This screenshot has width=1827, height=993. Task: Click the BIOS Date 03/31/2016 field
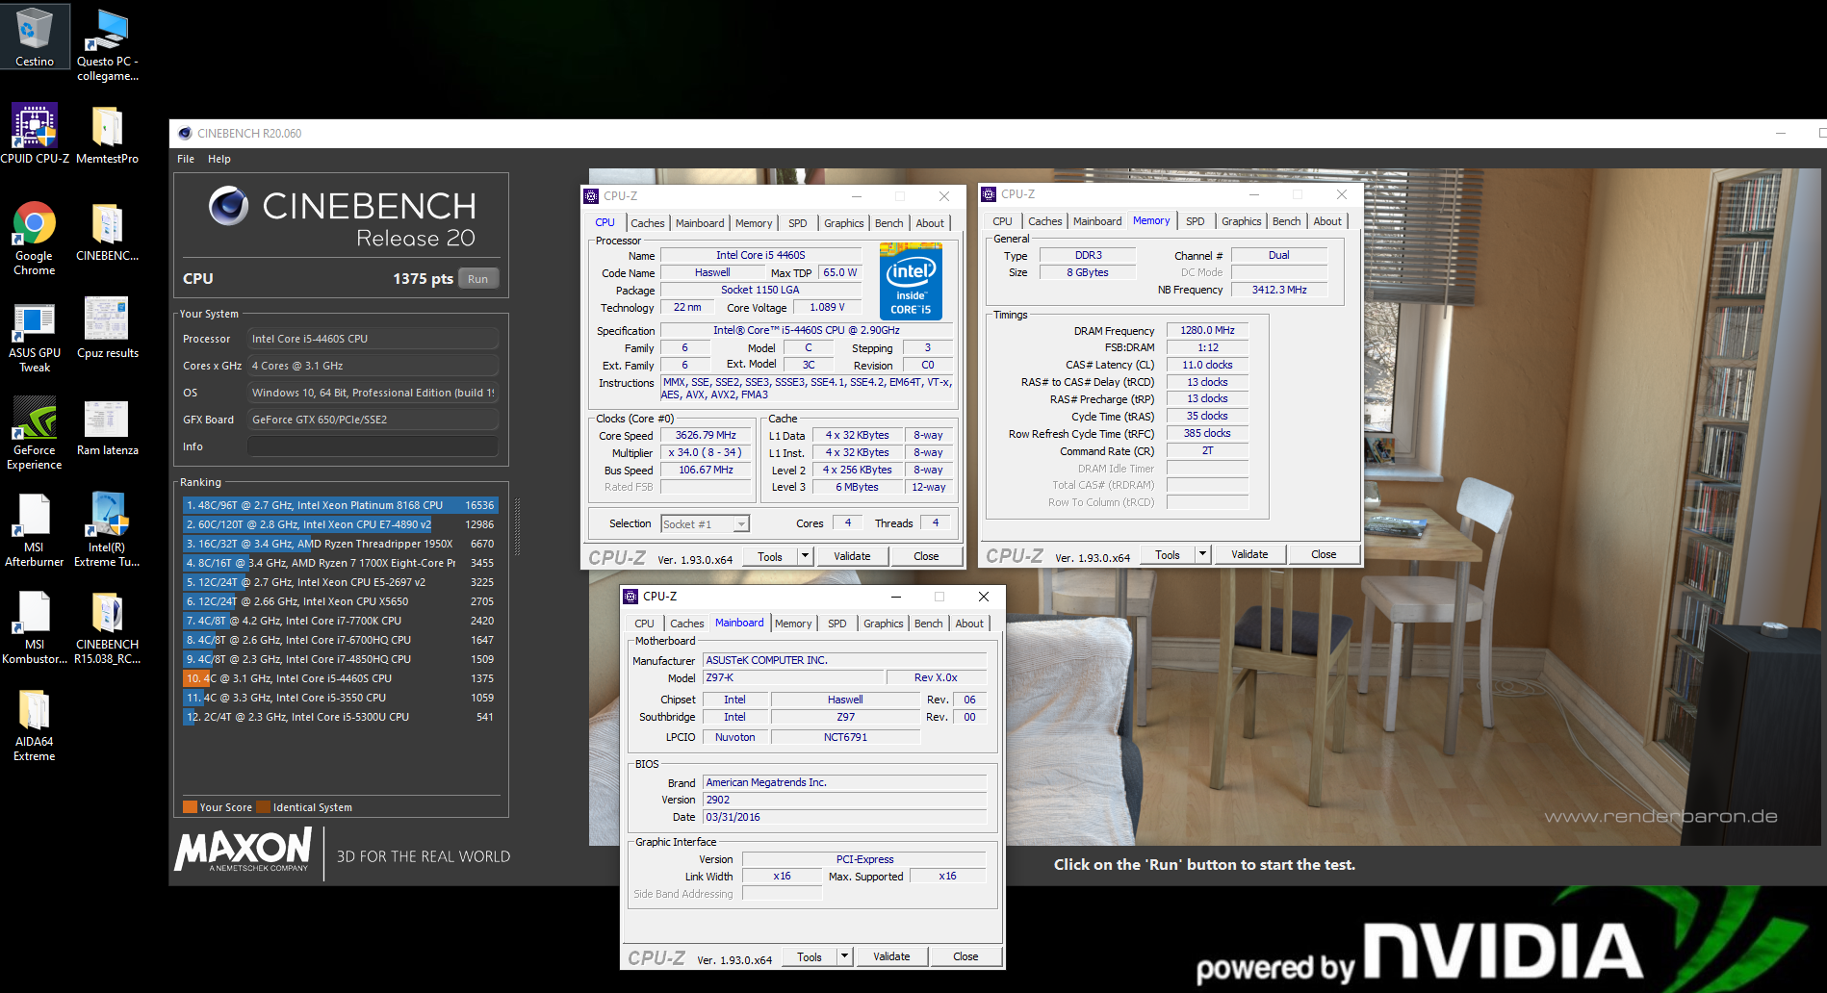pos(844,817)
